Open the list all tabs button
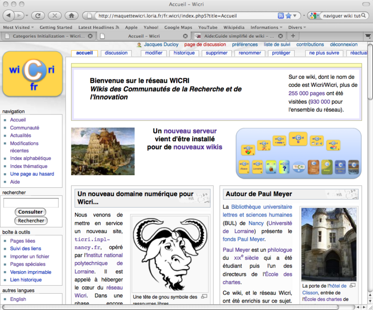Image resolution: width=373 pixels, height=310 pixels. pos(368,36)
